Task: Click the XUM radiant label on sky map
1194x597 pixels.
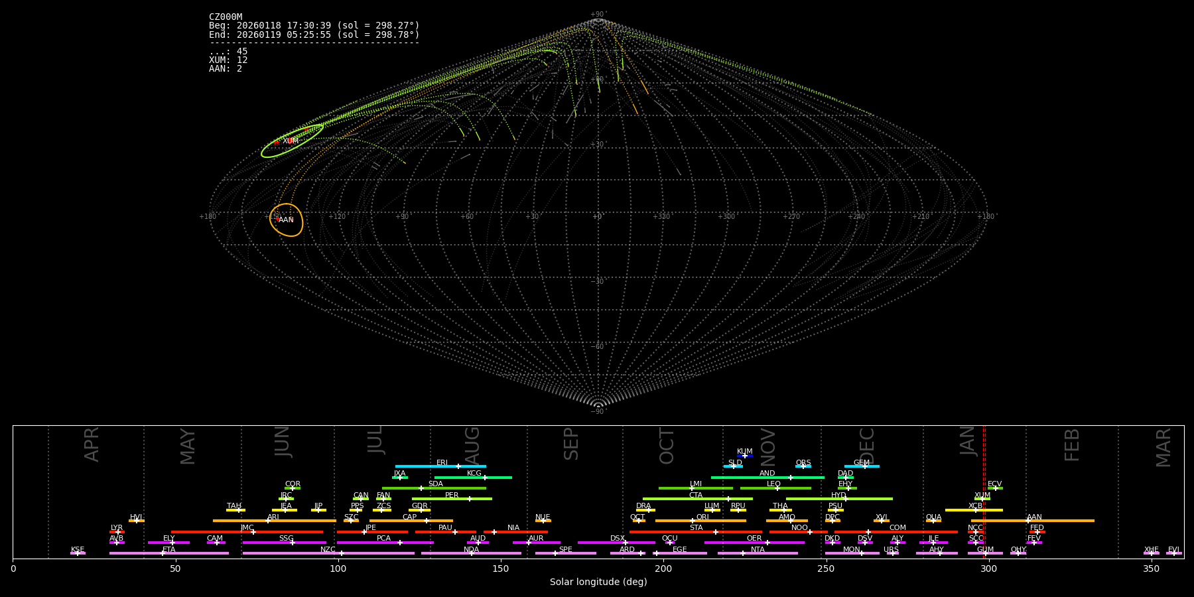Action: 290,141
